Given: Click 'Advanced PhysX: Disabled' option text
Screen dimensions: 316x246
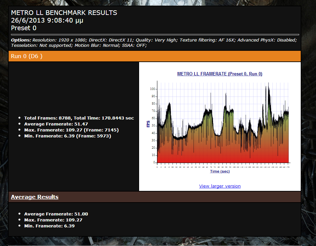Looking at the screenshot, I should (267, 40).
